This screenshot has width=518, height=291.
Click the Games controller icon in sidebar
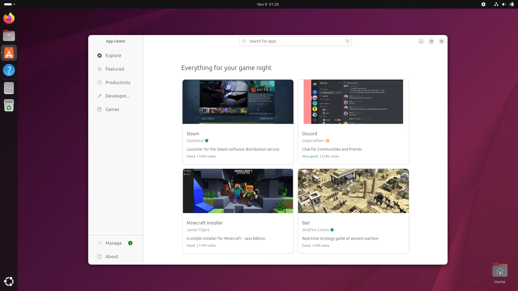99,109
